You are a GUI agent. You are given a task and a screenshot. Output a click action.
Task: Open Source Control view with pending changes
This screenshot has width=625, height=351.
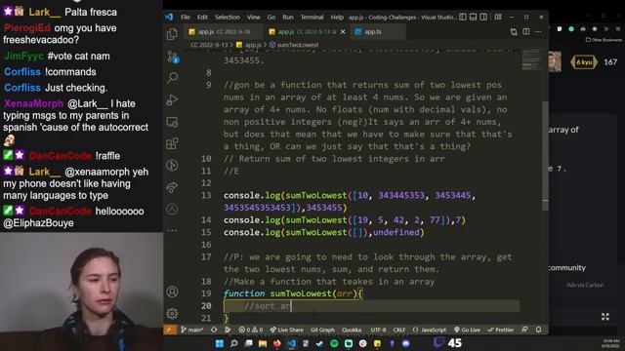[x=173, y=57]
